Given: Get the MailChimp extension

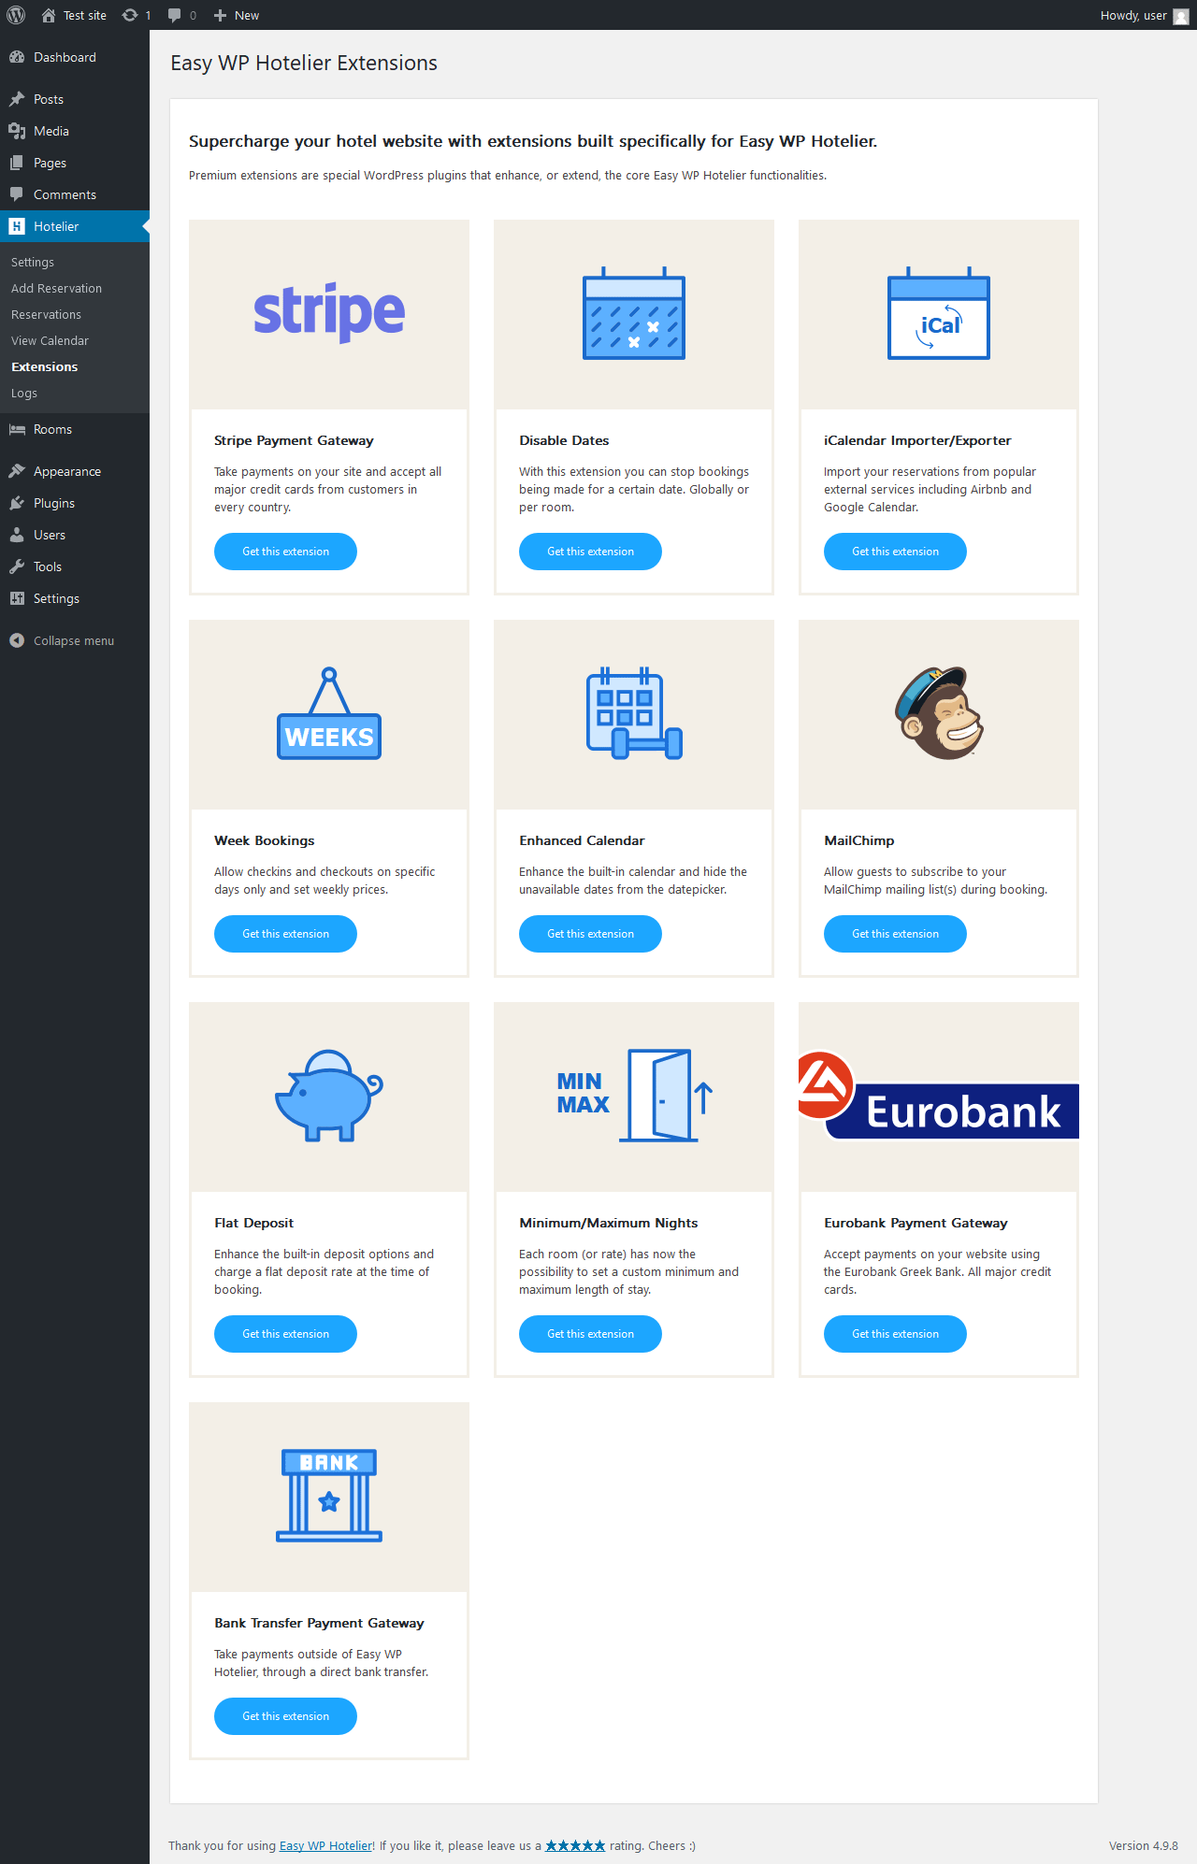Looking at the screenshot, I should [895, 934].
